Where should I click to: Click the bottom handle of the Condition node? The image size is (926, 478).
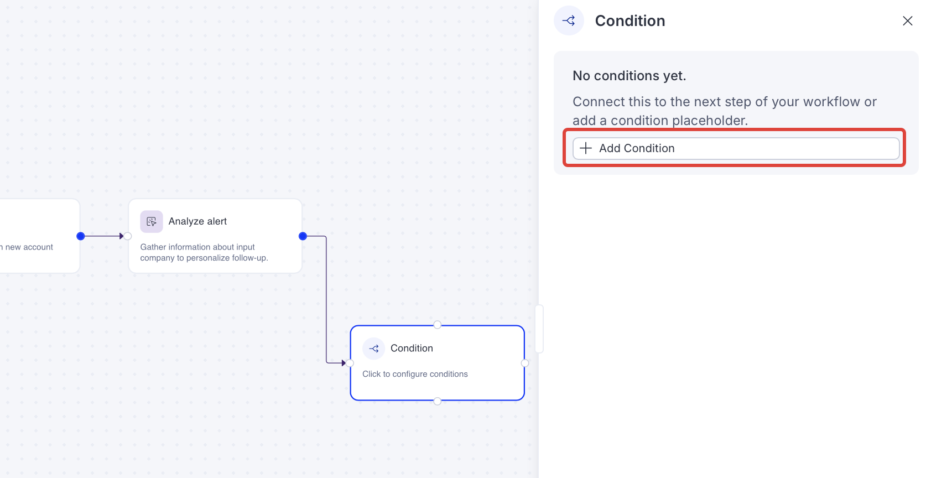pyautogui.click(x=438, y=400)
